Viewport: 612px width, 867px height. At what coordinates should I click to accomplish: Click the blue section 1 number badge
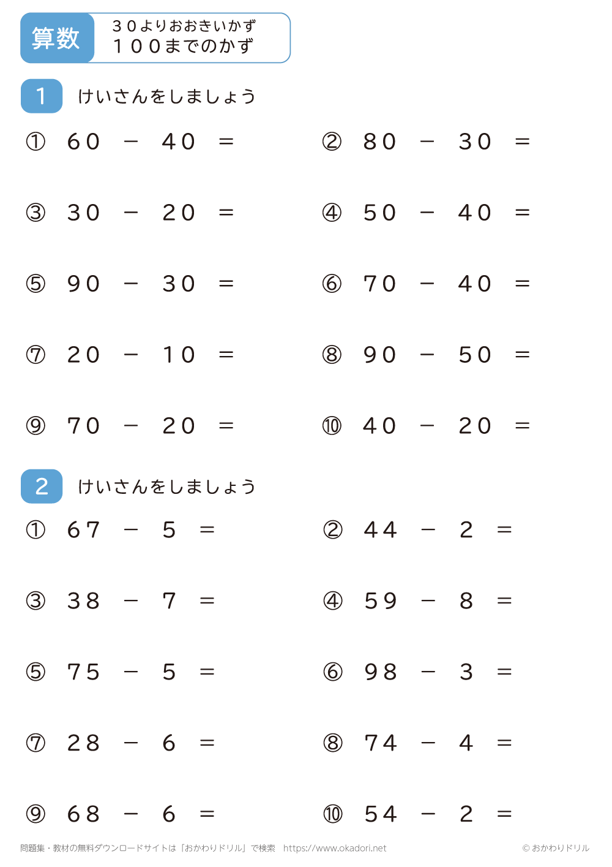click(x=42, y=96)
